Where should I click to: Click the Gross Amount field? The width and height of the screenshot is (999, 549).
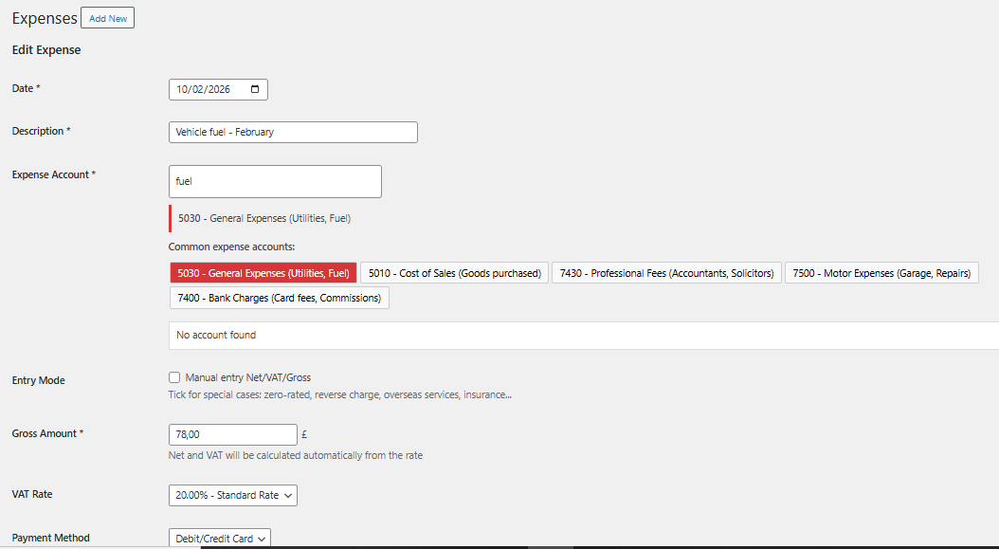point(232,434)
